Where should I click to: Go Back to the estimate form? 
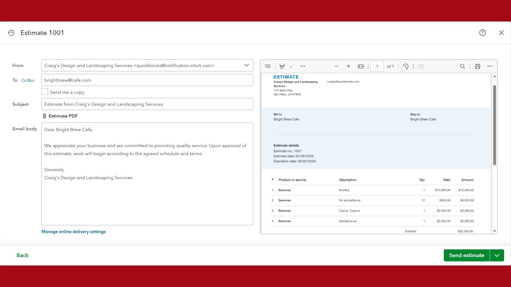[22, 255]
